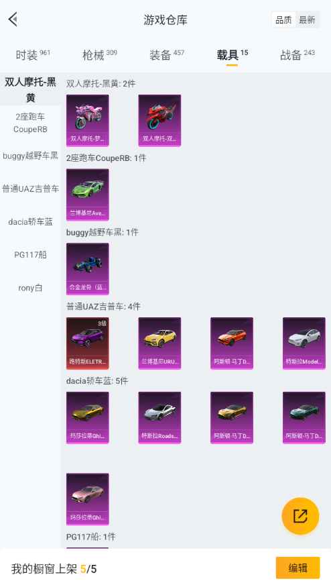331x587 pixels.
Task: Switch sorting to 品质
Action: [x=283, y=20]
